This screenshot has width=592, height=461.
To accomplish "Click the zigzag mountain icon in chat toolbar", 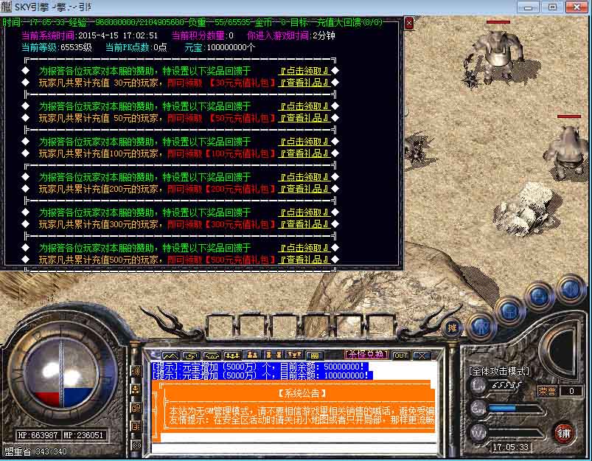I will point(170,356).
